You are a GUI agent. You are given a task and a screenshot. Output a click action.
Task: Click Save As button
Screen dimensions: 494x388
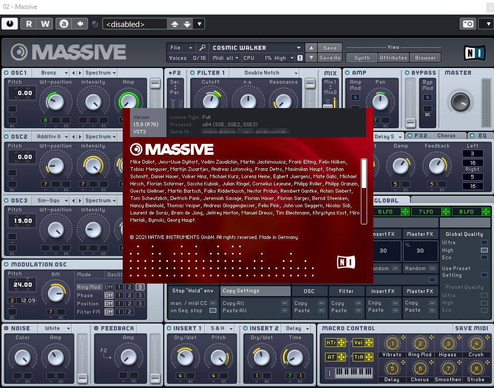330,58
